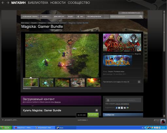The image size is (167, 133).
Task: Click the green share icon
Action: (x=128, y=108)
